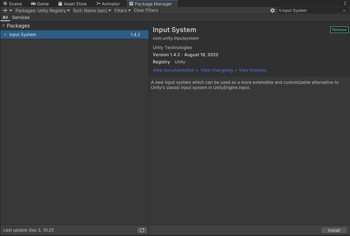Switch to the Services tab

click(x=21, y=18)
